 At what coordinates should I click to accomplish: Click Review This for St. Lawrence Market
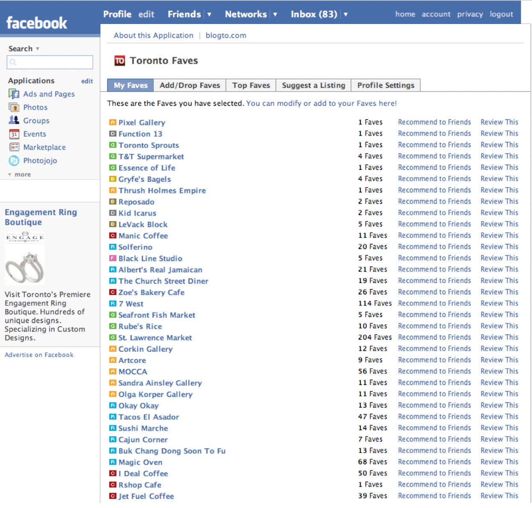tap(499, 337)
